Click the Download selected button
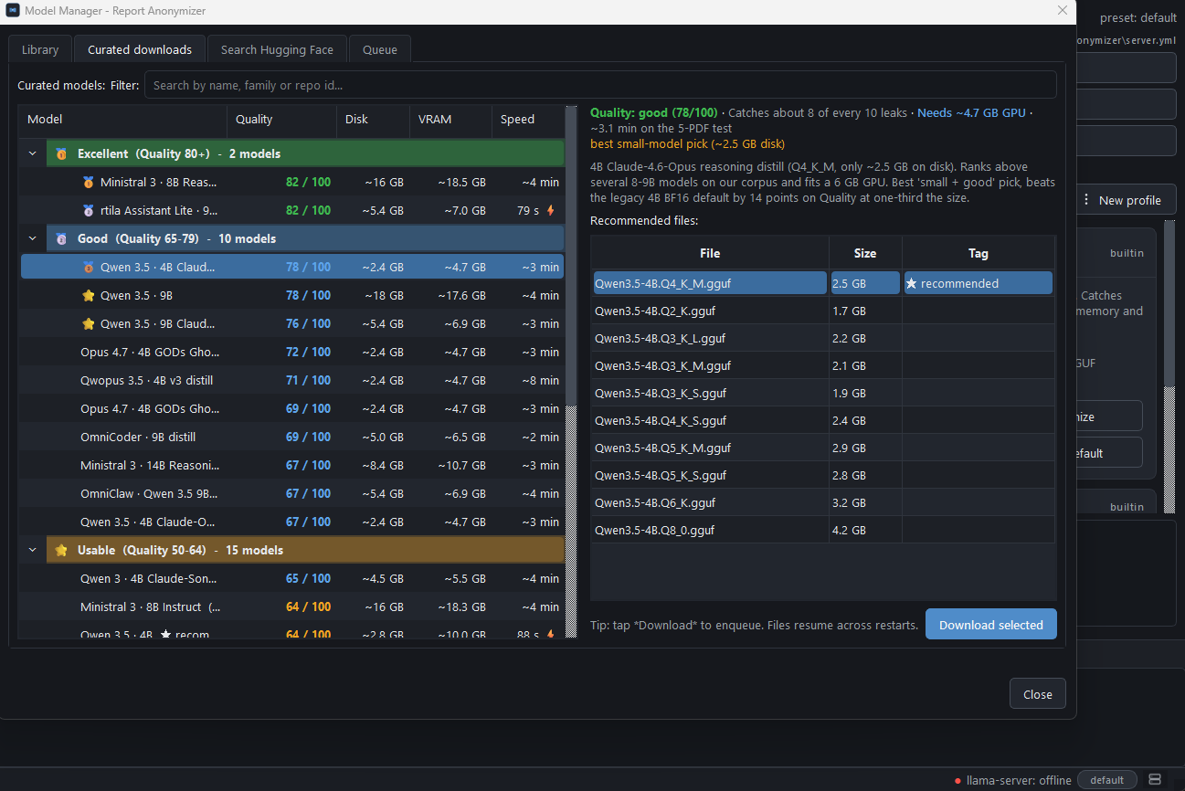 click(x=991, y=625)
